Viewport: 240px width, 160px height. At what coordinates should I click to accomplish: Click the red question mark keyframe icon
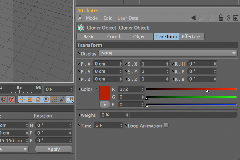(x=12, y=99)
